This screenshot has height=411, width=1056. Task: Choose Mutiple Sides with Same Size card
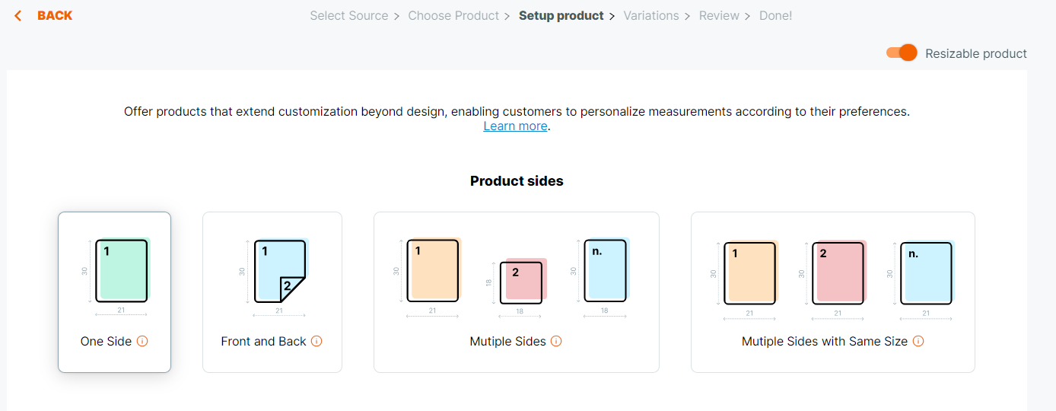(833, 292)
